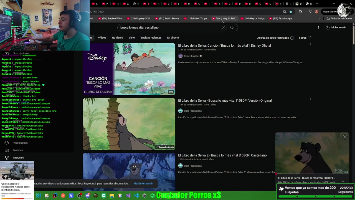Focus the search field with 'busca lo mas vital castellano'
The width and height of the screenshot is (355, 200).
(x=169, y=27)
